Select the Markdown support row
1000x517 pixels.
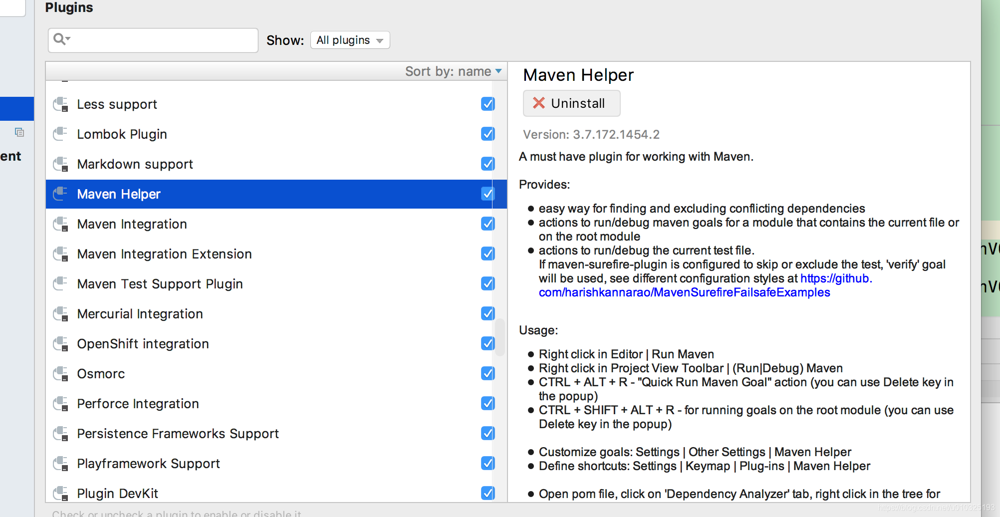tap(276, 164)
